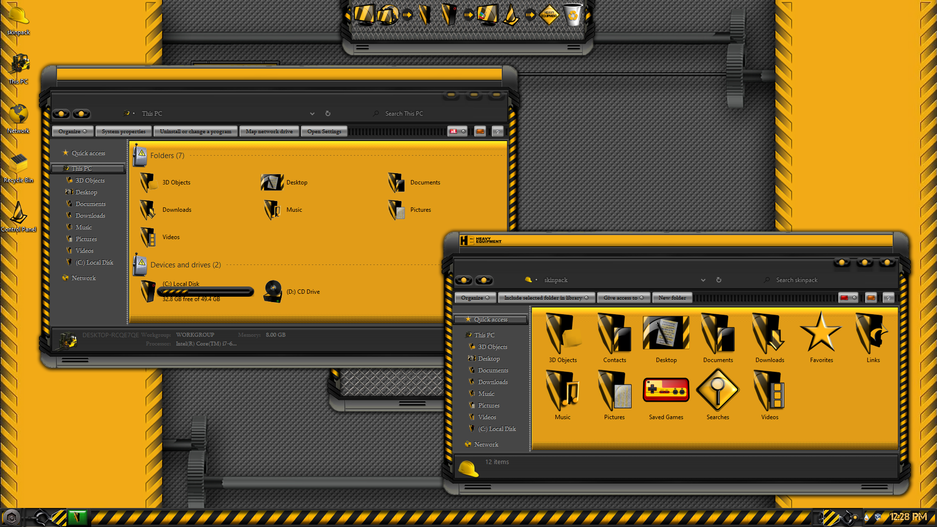
Task: Open the Favorites star folder
Action: (x=821, y=333)
